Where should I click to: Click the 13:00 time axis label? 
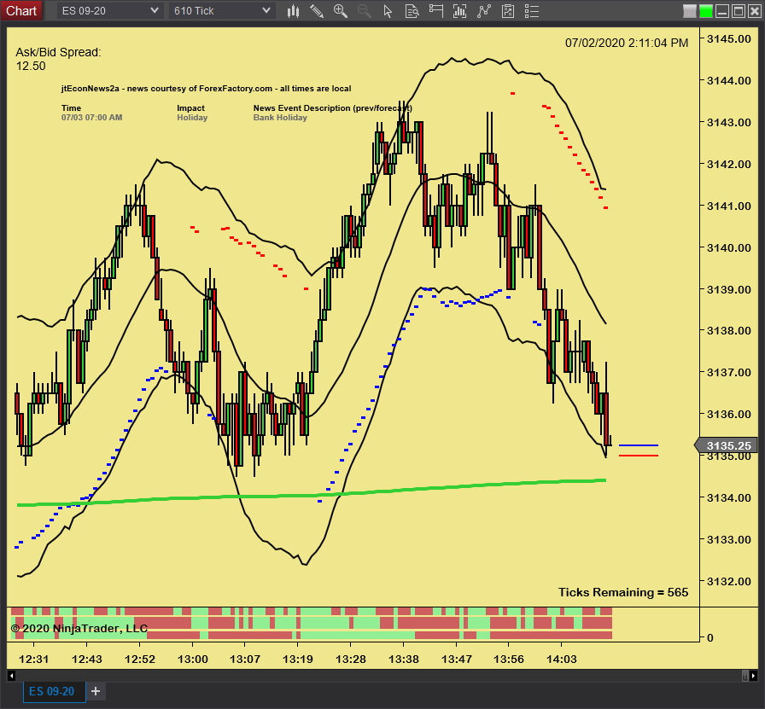click(193, 660)
